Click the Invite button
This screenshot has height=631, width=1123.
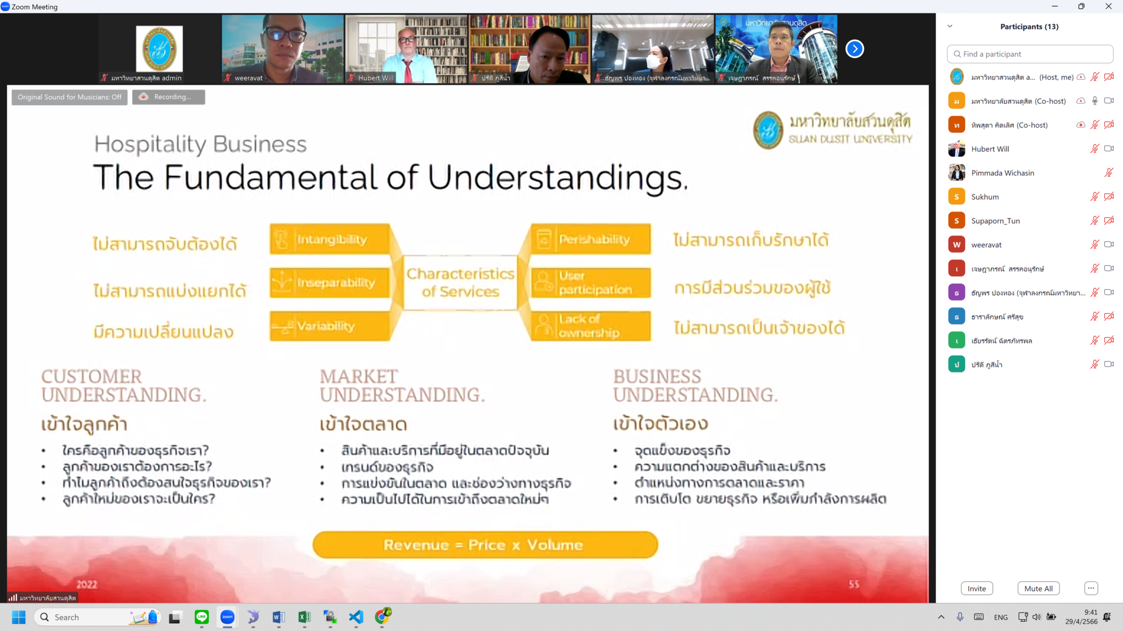click(977, 588)
